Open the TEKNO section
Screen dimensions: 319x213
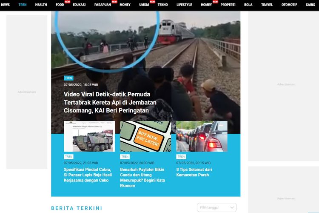tap(162, 5)
